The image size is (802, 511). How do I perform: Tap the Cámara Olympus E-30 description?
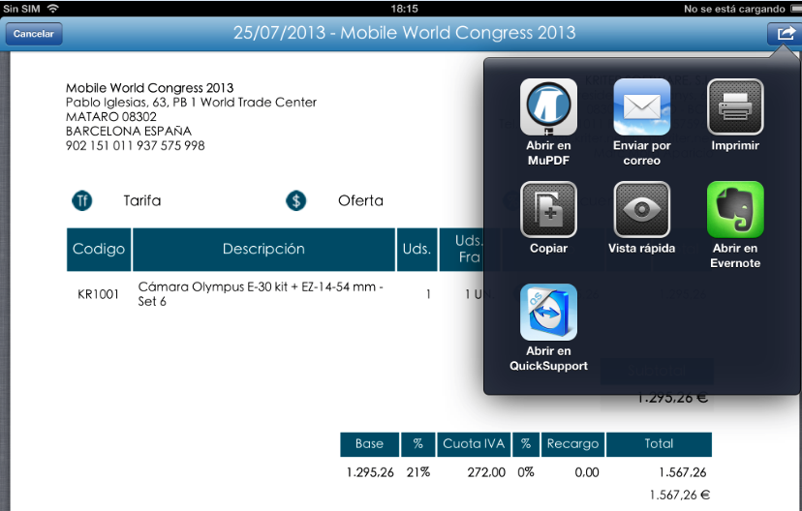click(261, 294)
